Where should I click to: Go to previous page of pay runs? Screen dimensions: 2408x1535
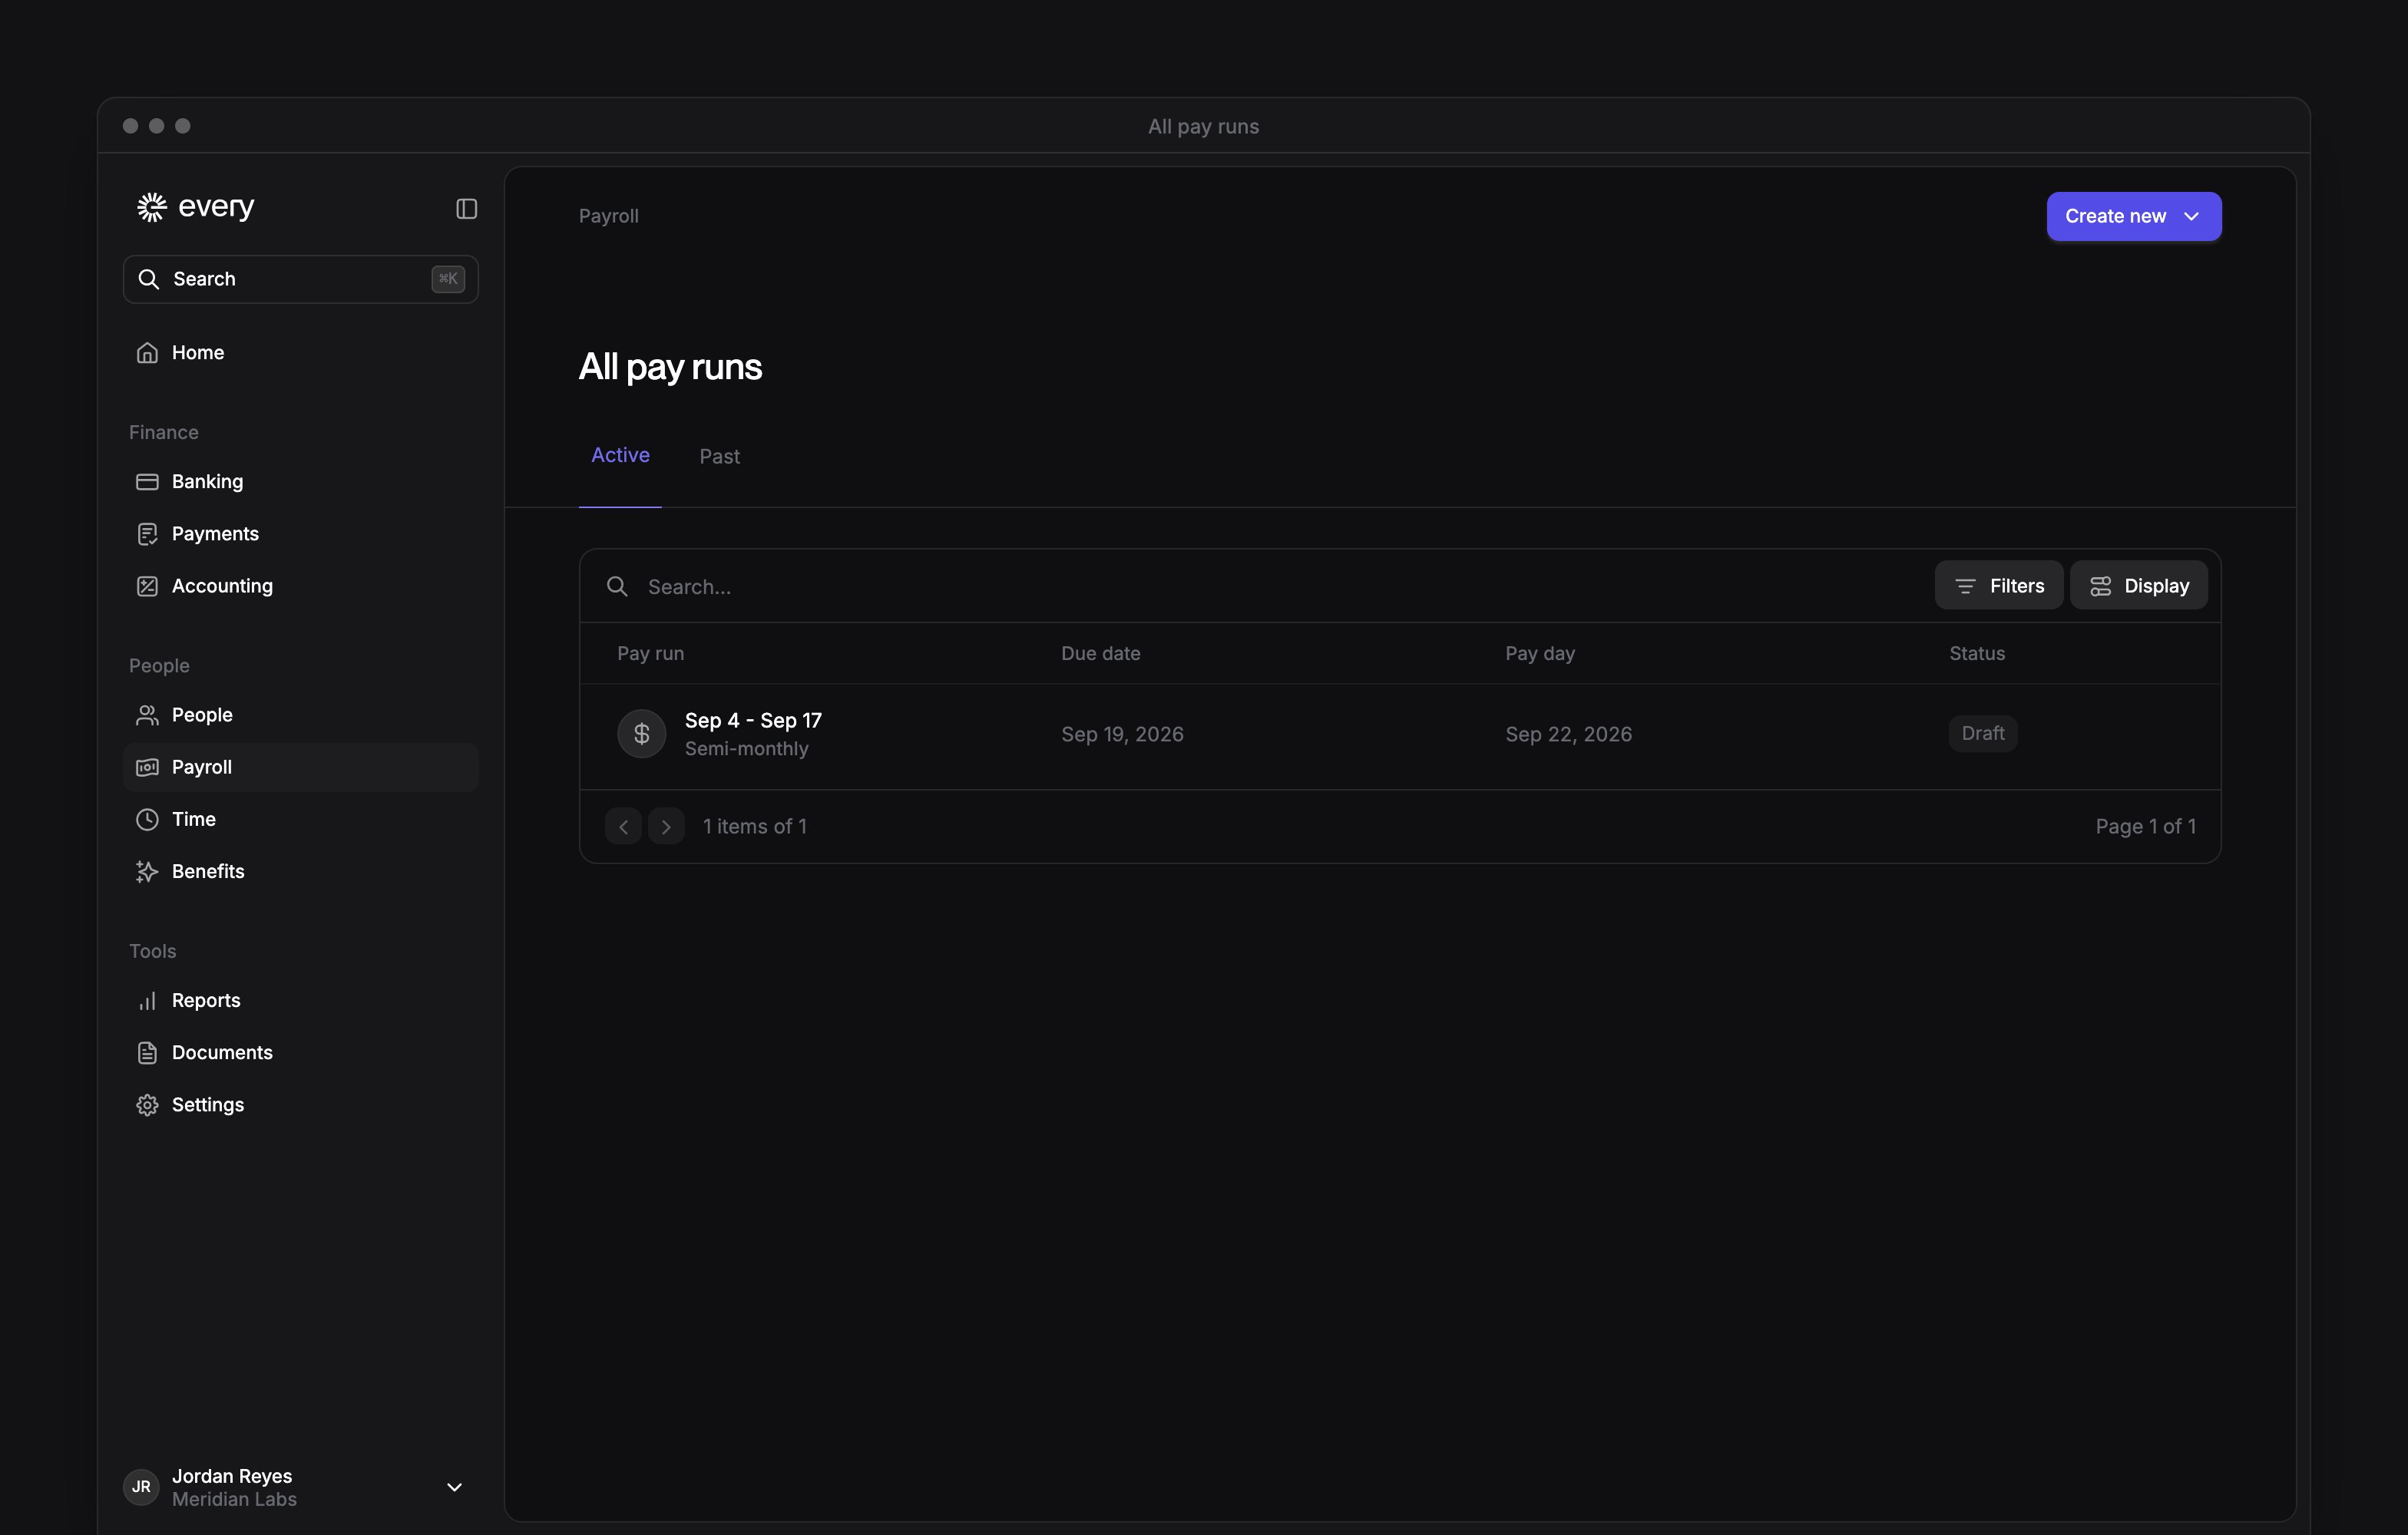pos(623,827)
